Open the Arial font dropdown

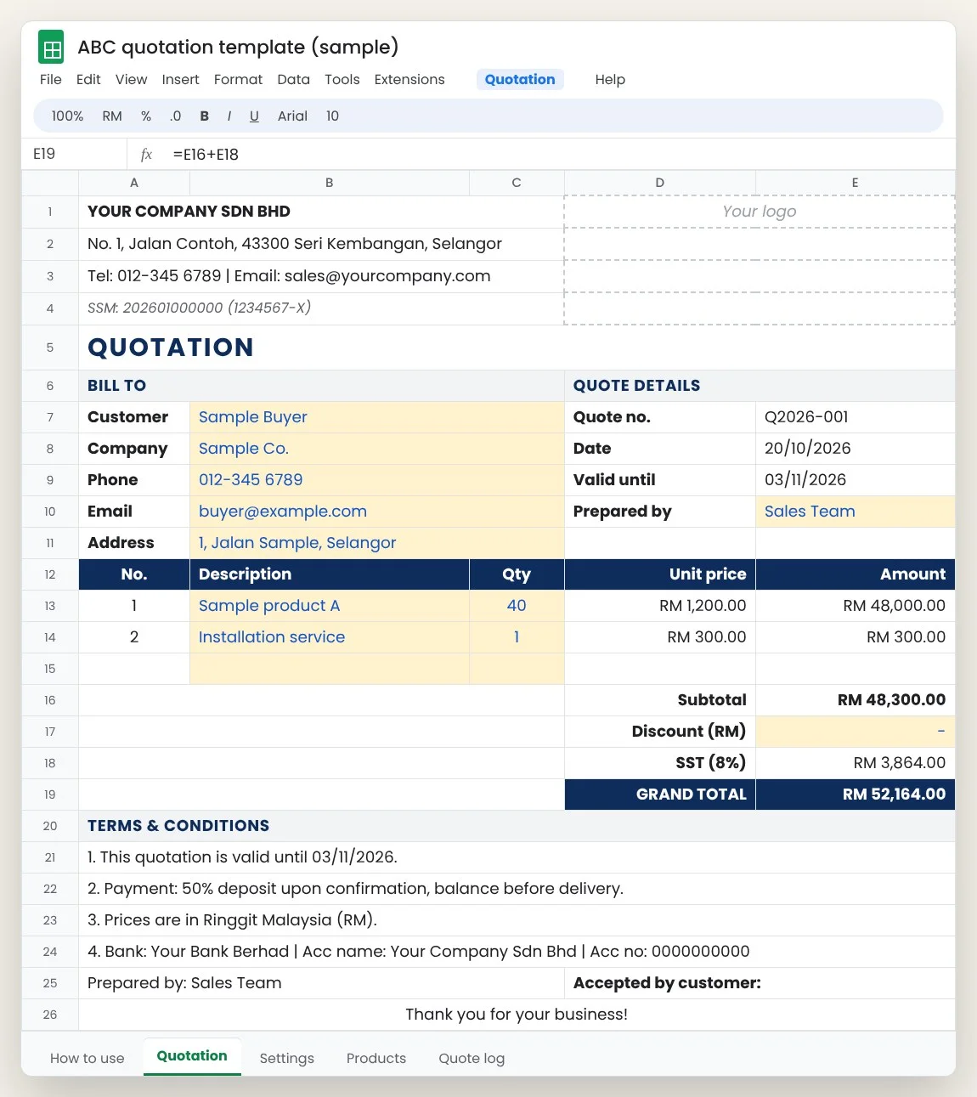(x=292, y=116)
